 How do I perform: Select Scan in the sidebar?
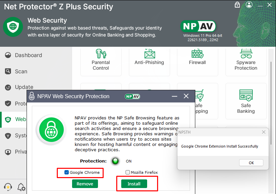coord(21,71)
